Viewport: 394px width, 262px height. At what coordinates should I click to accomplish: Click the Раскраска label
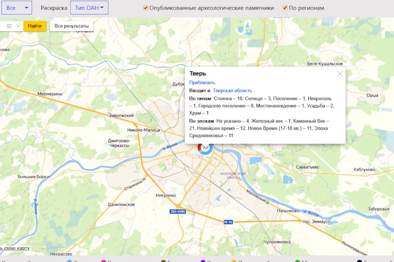point(54,8)
